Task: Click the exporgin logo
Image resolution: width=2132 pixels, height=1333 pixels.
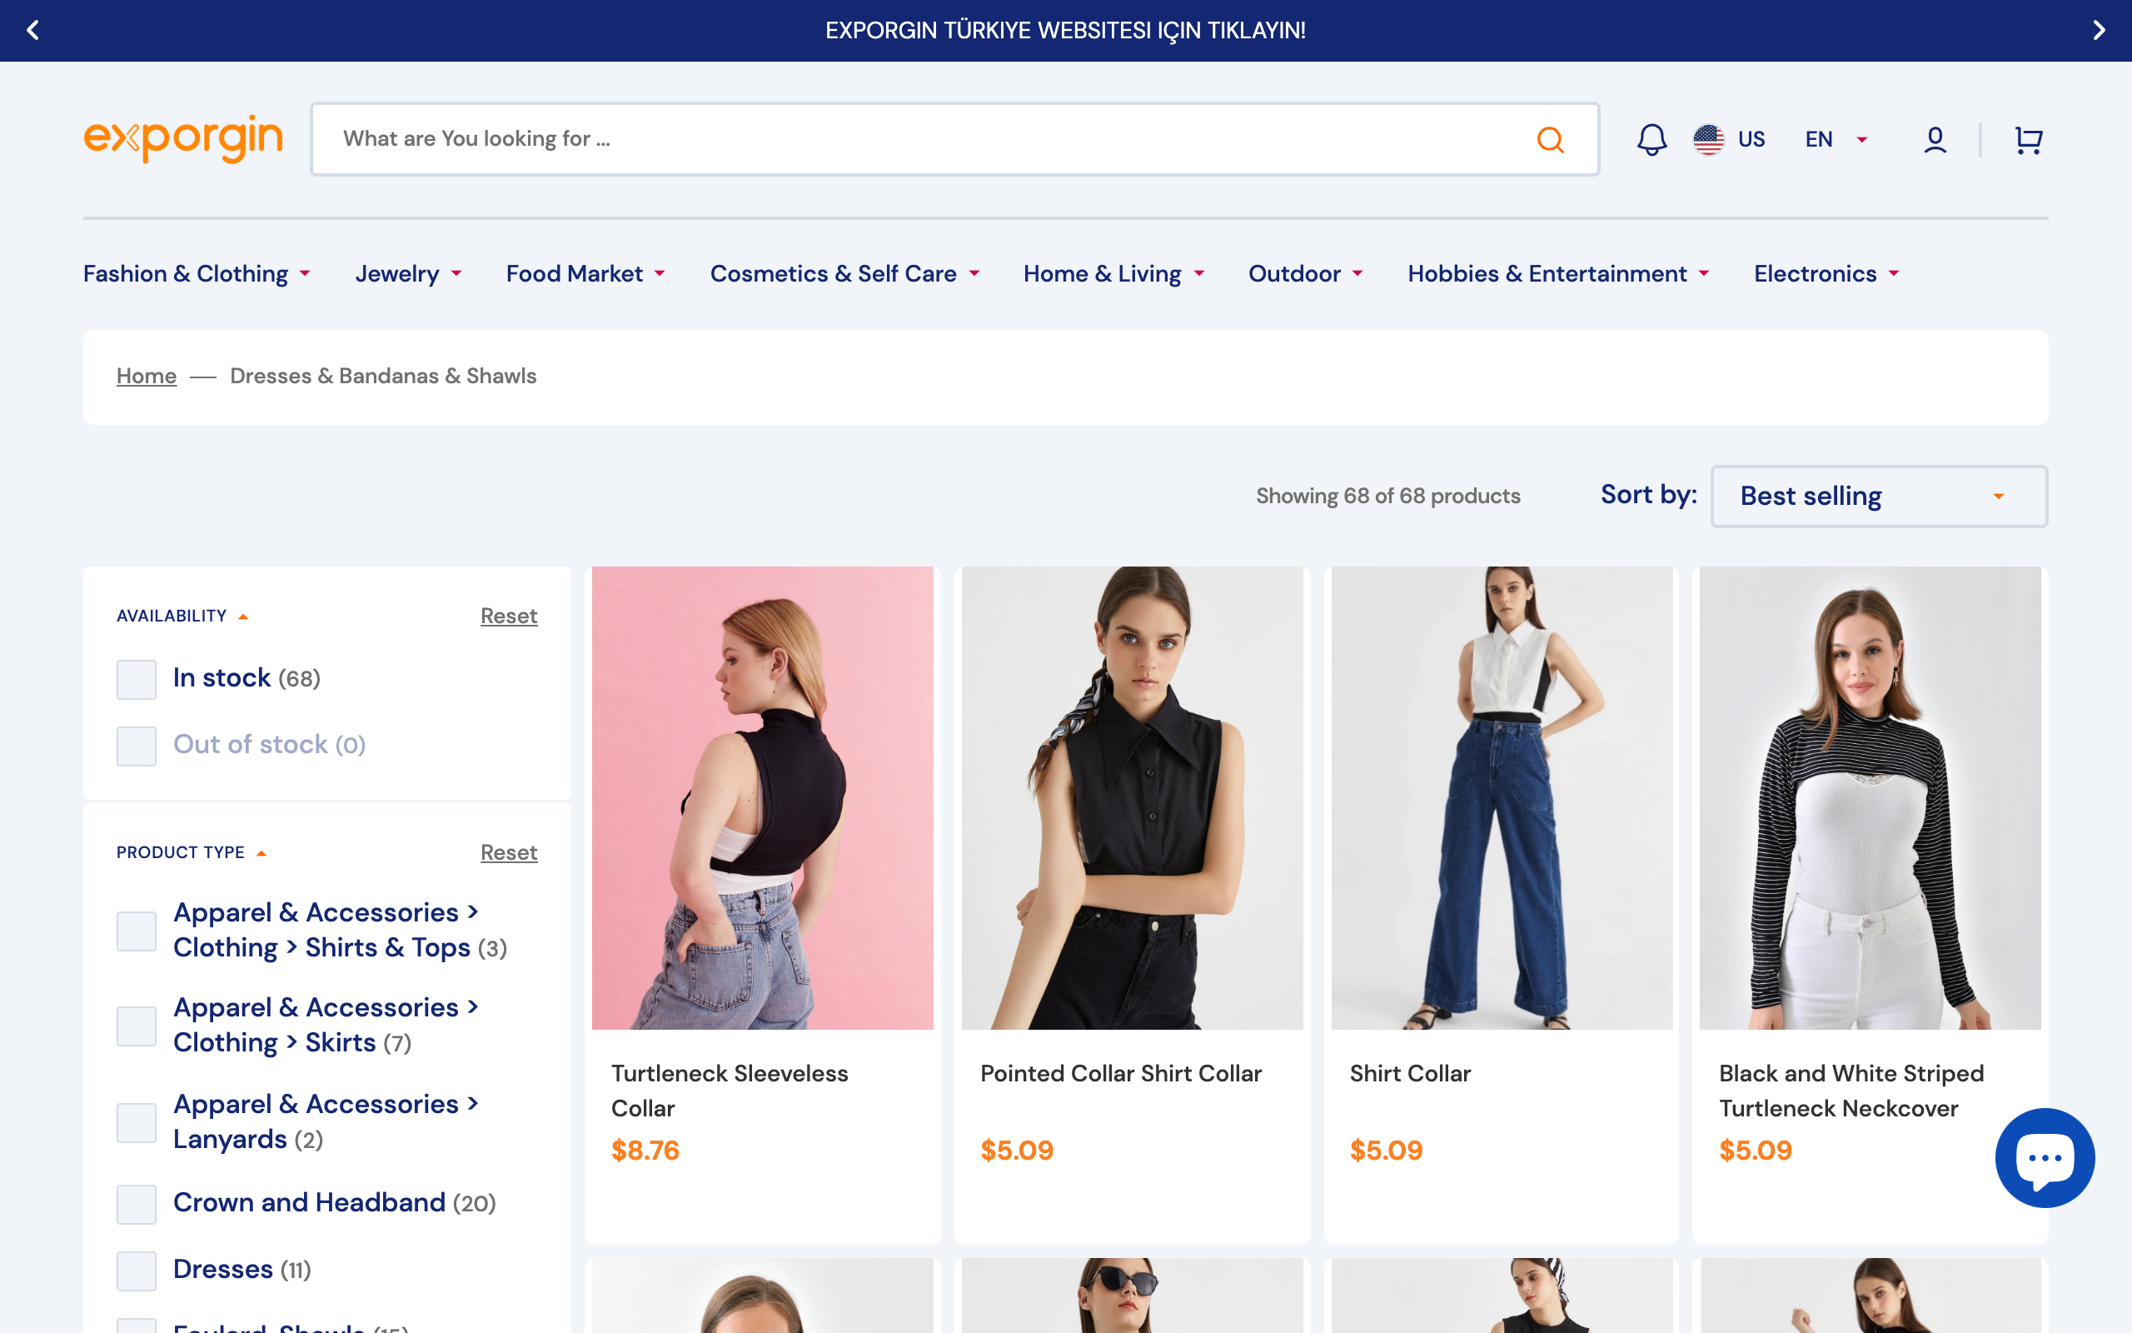Action: tap(182, 137)
